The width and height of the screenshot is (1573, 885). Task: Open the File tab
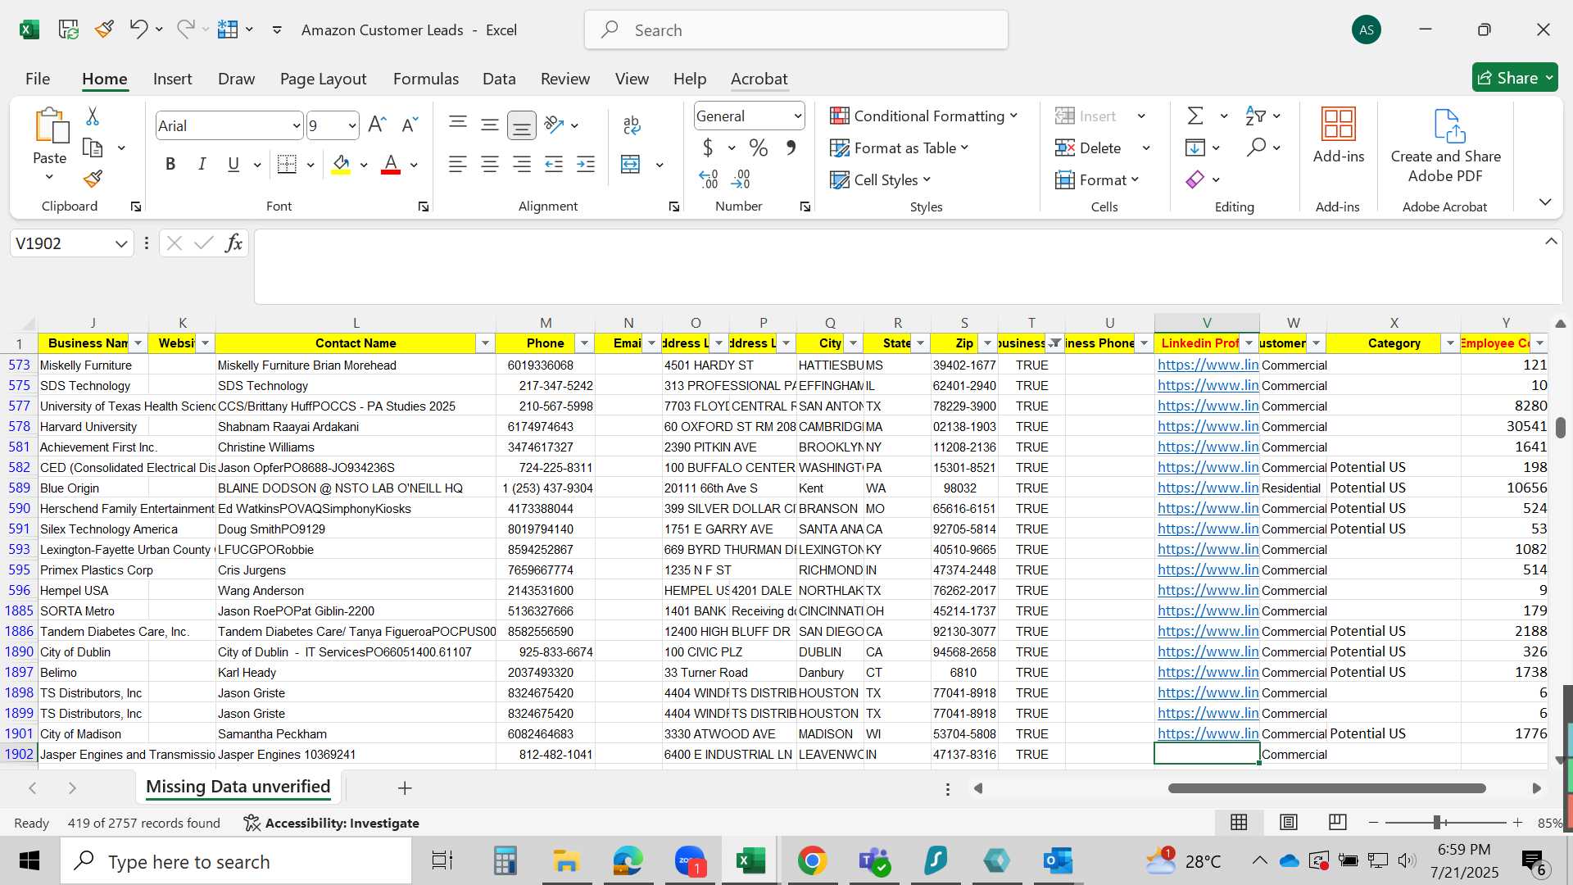click(x=38, y=79)
